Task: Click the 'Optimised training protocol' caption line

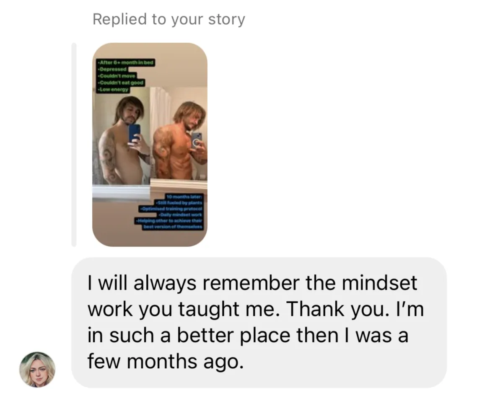Action: (x=172, y=209)
